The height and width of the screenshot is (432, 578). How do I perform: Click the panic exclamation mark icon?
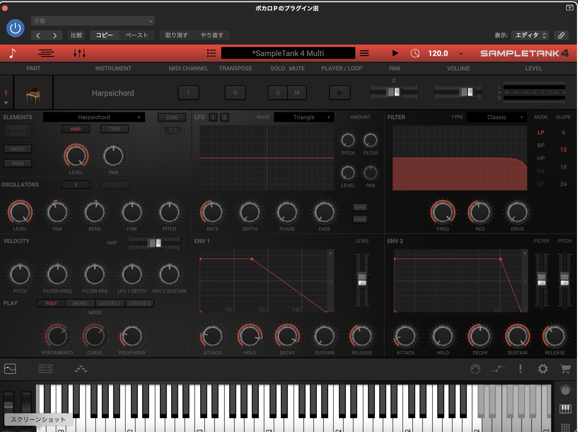[x=521, y=369]
